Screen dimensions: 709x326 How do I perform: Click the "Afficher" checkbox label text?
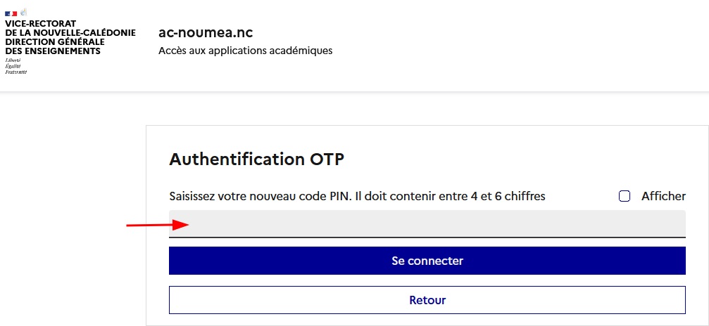point(663,197)
